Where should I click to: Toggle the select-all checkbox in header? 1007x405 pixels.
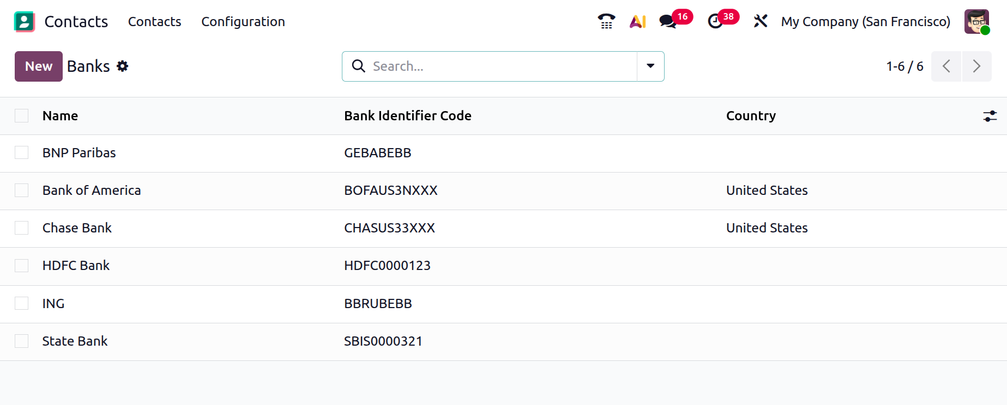tap(22, 116)
